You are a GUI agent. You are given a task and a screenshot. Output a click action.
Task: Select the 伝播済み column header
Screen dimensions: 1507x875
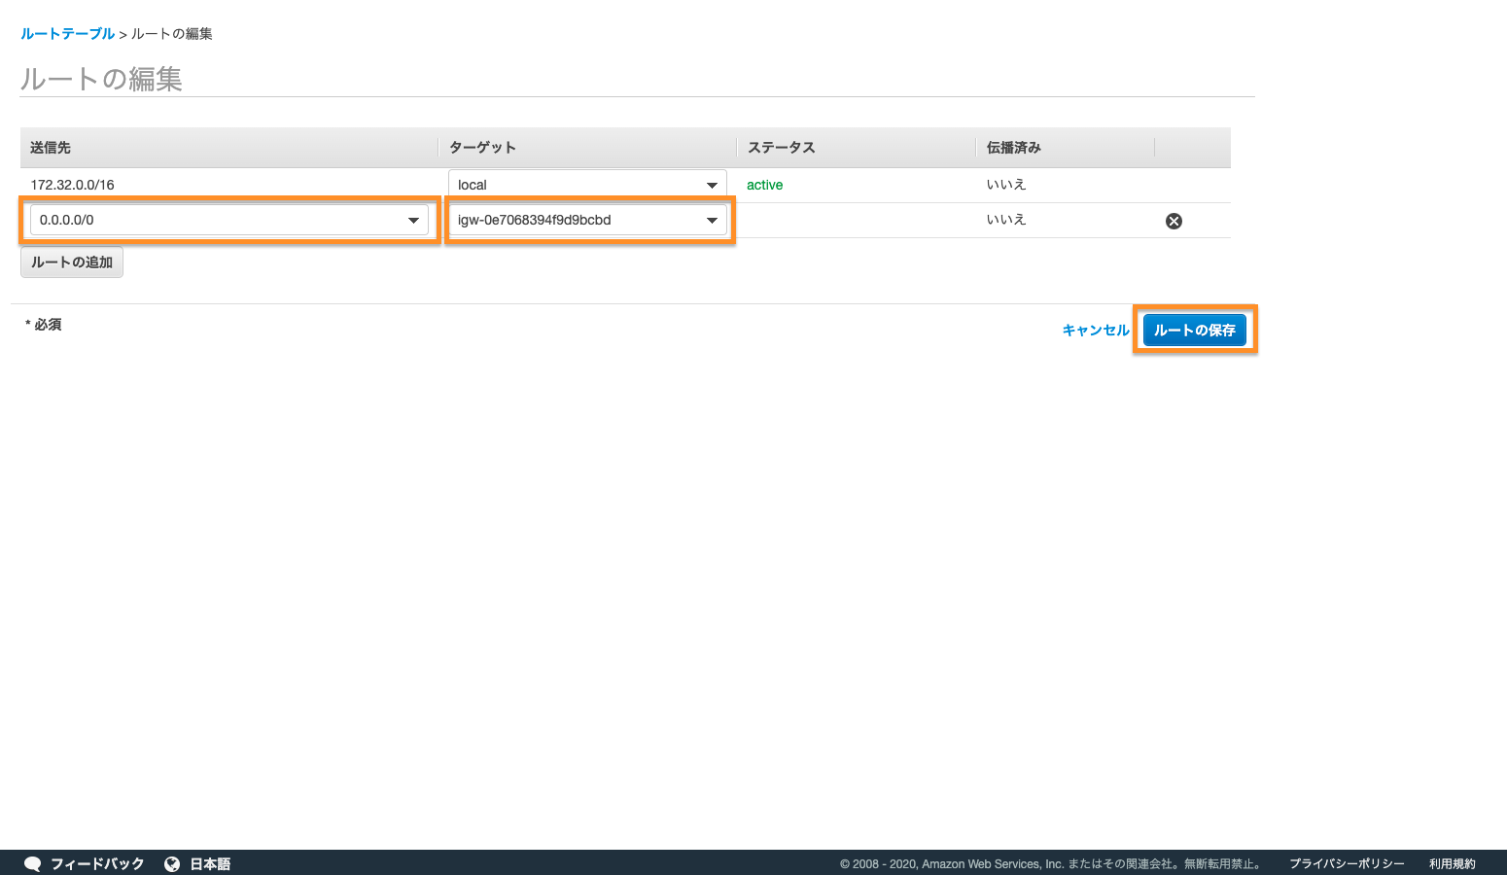(1013, 148)
